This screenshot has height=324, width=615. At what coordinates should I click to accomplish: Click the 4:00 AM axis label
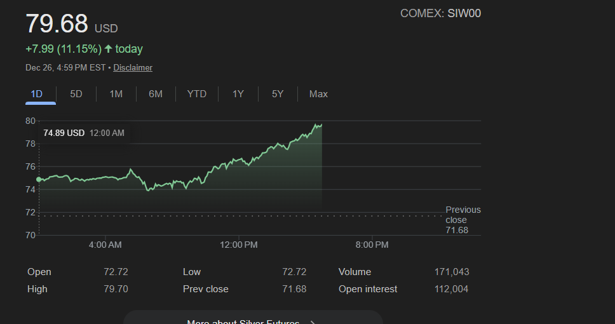(x=105, y=245)
